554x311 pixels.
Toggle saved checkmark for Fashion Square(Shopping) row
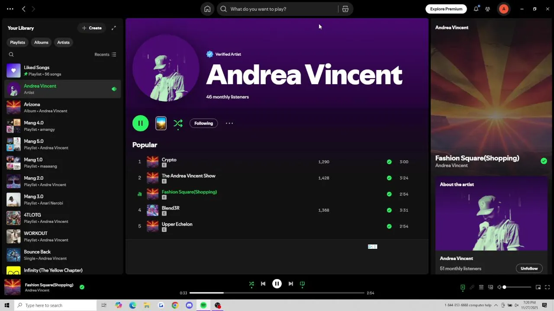coord(389,194)
